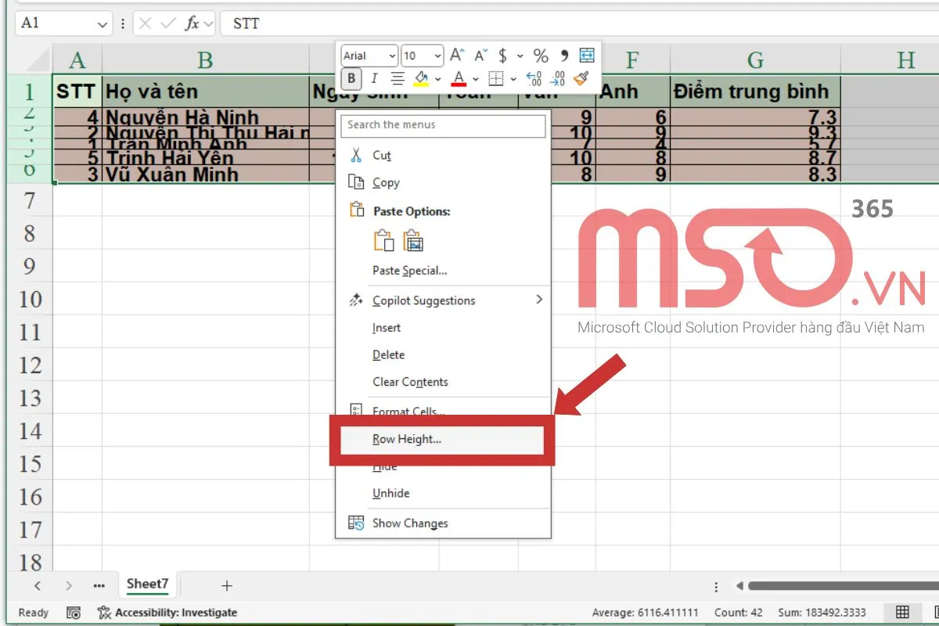Apply the yellow fill color swatch
Viewport: 939px width, 626px height.
tap(422, 78)
